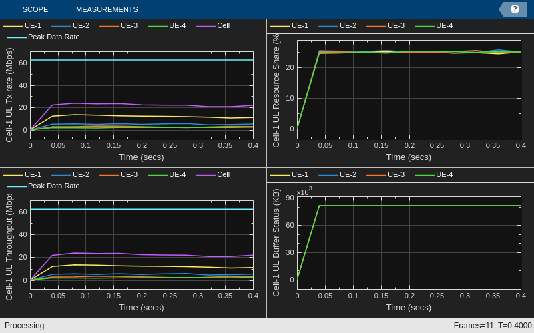This screenshot has height=333, width=534.
Task: Toggle UE-4 legend in UL Buffer Status plot
Action: [434, 174]
